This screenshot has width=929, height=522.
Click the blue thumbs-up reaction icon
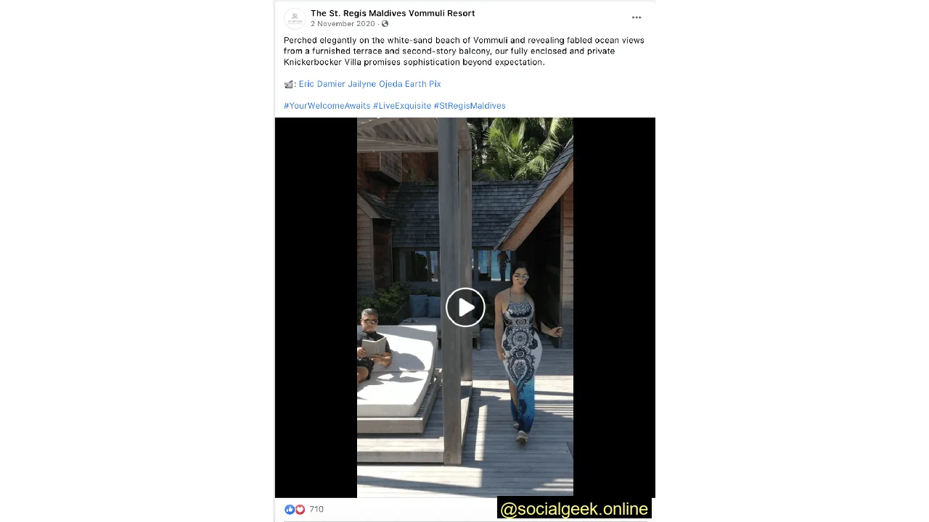(x=290, y=509)
